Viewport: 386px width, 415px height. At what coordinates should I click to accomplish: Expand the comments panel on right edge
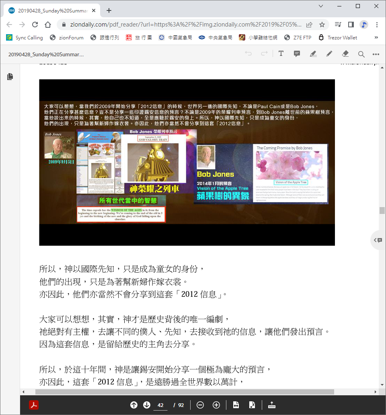(x=378, y=240)
